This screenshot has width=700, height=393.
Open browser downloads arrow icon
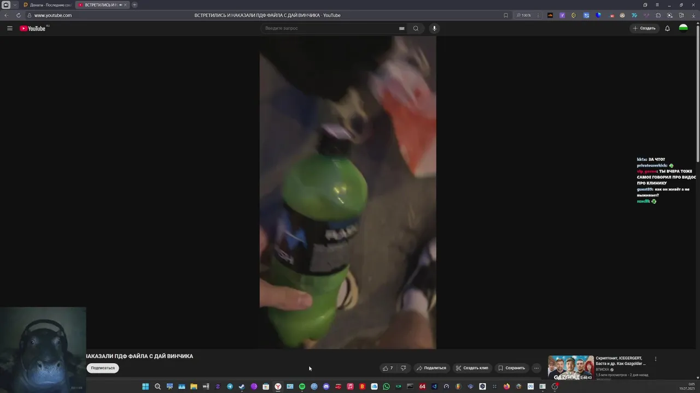[x=694, y=15]
